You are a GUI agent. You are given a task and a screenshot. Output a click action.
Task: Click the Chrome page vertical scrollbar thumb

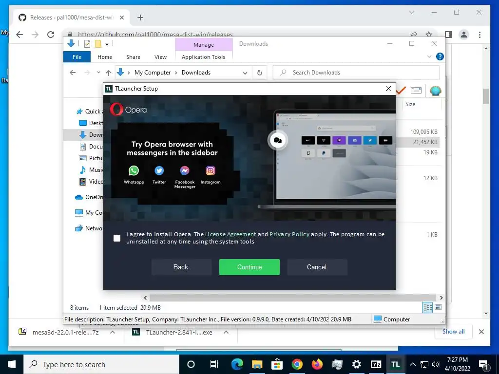pos(486,96)
